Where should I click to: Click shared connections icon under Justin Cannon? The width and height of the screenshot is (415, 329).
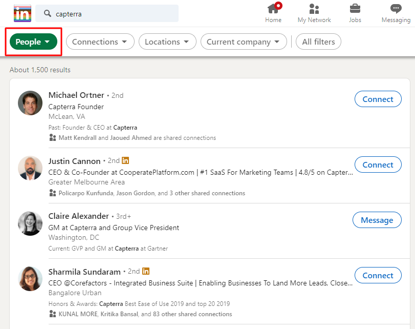[53, 193]
